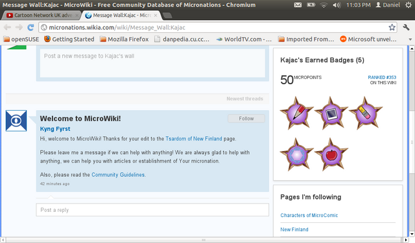Open the Community Guidelines link
415x243 pixels.
118,175
